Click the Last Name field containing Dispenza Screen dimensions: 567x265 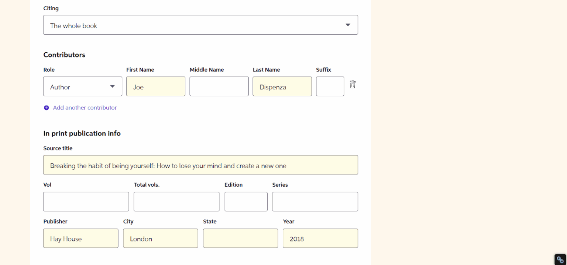tap(282, 86)
